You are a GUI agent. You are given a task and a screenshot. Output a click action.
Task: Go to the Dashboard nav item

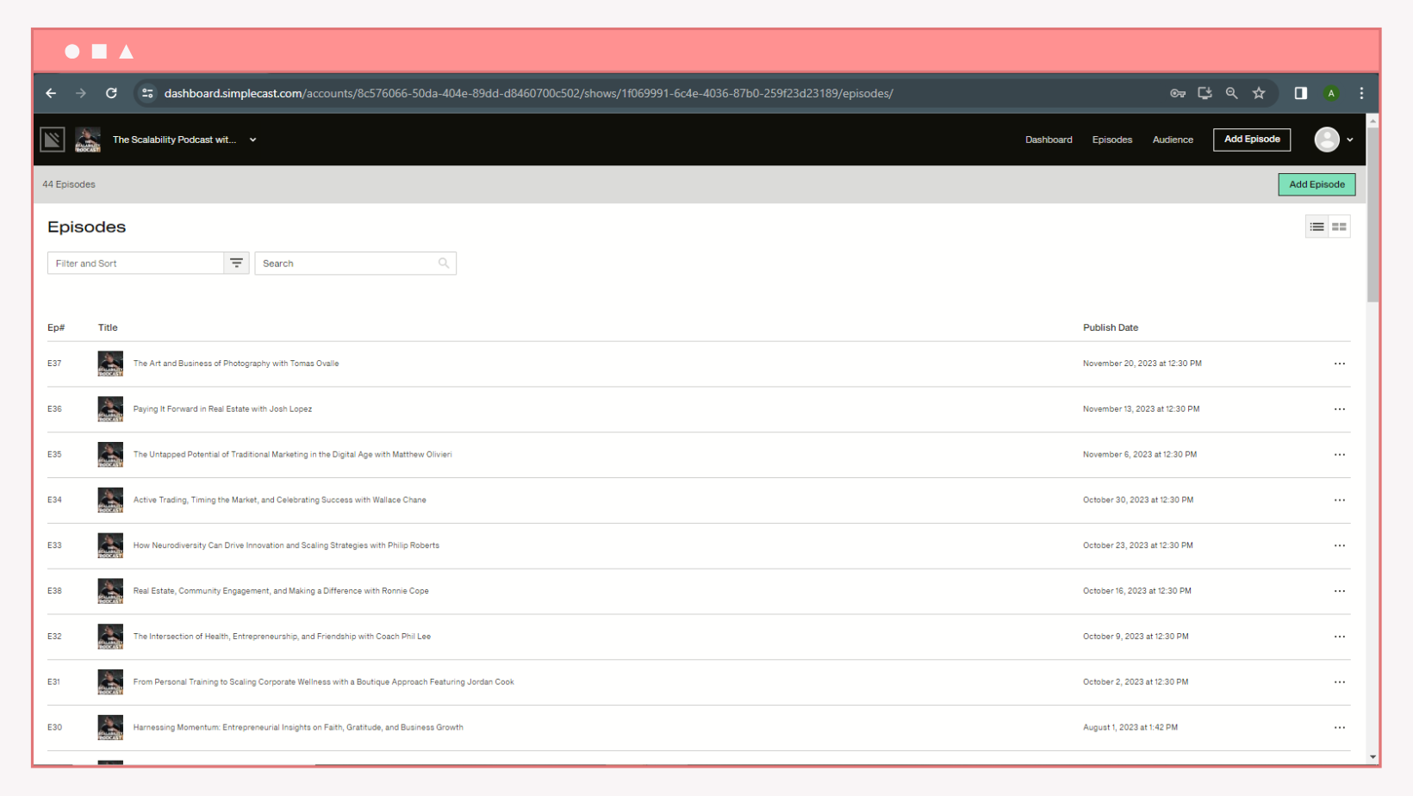point(1049,140)
